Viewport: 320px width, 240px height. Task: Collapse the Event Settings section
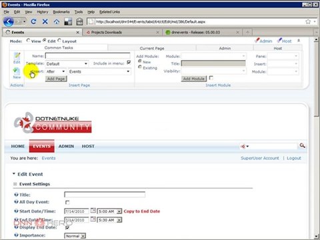tap(15, 184)
